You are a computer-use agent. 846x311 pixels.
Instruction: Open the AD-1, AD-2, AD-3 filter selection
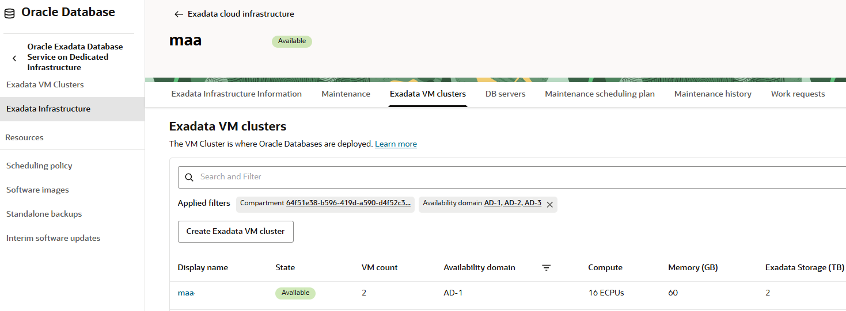coord(513,203)
